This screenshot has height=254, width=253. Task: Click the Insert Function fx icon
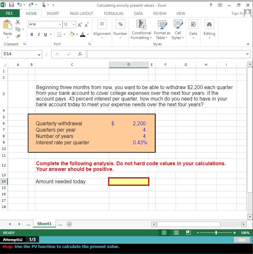pyautogui.click(x=80, y=54)
